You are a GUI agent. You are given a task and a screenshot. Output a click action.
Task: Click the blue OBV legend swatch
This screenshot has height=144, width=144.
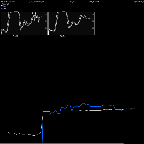click(2, 9)
